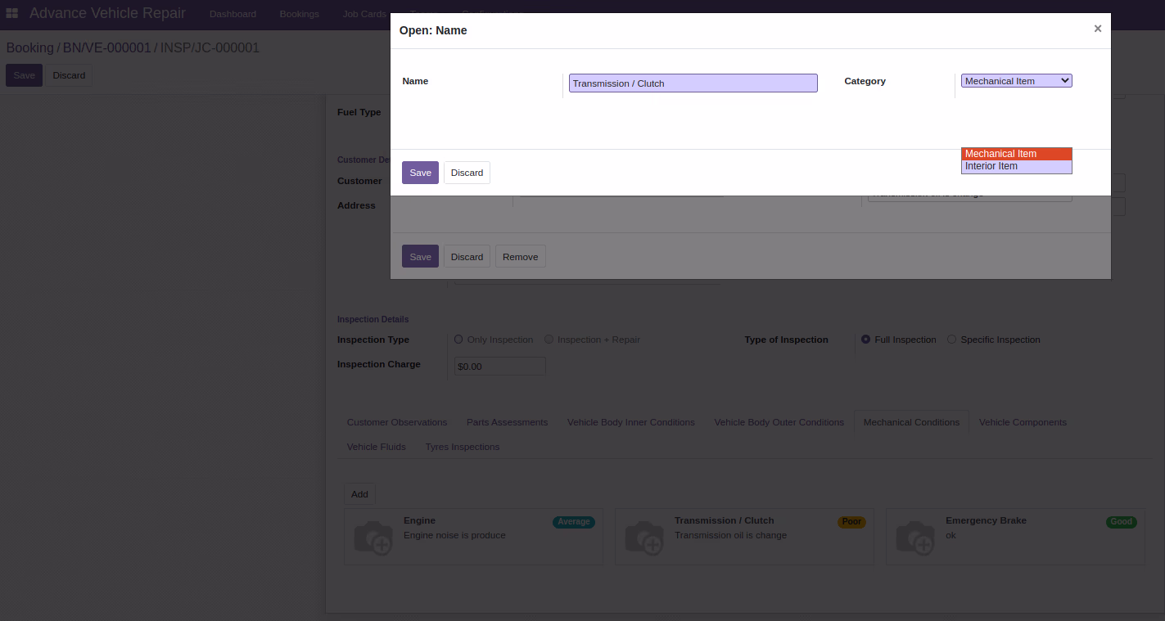The width and height of the screenshot is (1165, 621).
Task: Switch to Vehicle Fluids tab
Action: (x=376, y=447)
